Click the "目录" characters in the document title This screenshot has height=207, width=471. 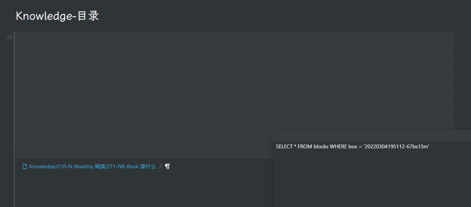pyautogui.click(x=88, y=16)
